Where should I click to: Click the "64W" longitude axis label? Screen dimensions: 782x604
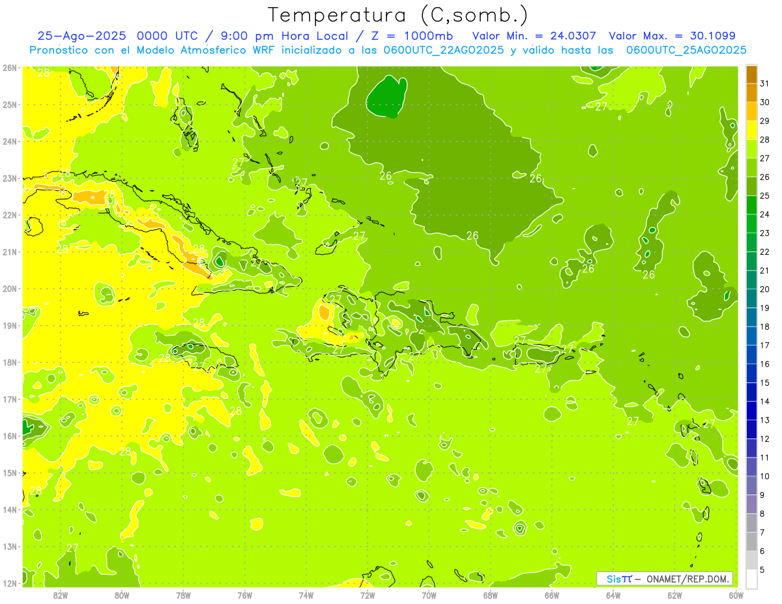click(x=613, y=595)
